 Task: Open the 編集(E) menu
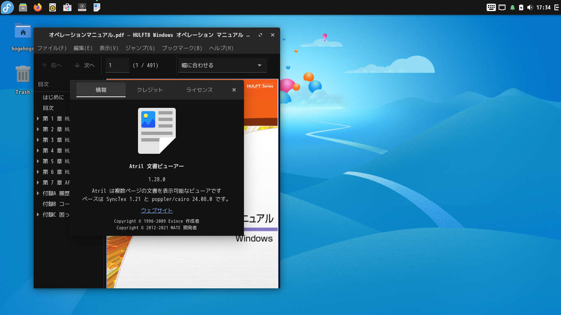[83, 48]
